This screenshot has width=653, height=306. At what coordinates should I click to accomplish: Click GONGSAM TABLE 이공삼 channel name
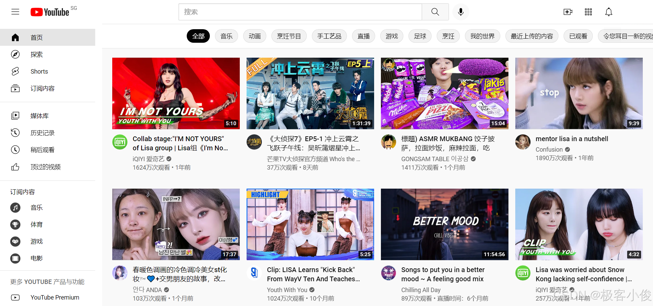pyautogui.click(x=435, y=159)
